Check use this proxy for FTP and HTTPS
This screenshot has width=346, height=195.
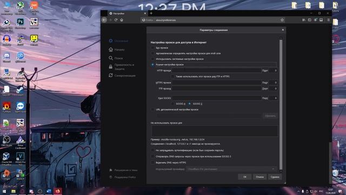click(x=172, y=76)
